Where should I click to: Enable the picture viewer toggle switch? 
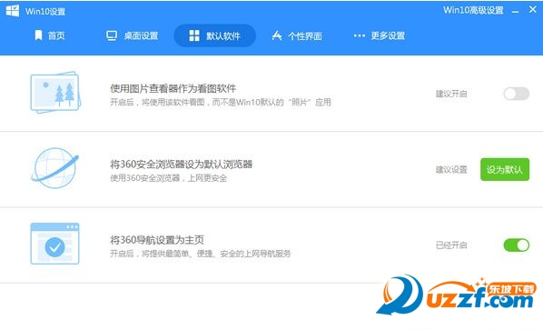[x=516, y=94]
